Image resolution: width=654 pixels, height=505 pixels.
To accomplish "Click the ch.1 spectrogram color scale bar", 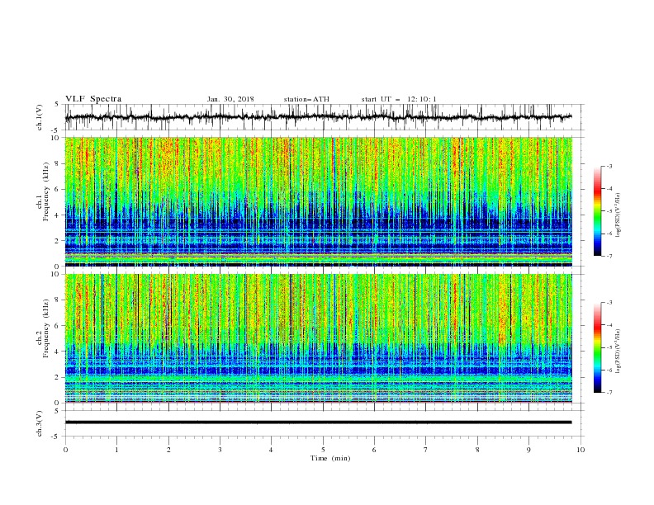I will [x=598, y=211].
